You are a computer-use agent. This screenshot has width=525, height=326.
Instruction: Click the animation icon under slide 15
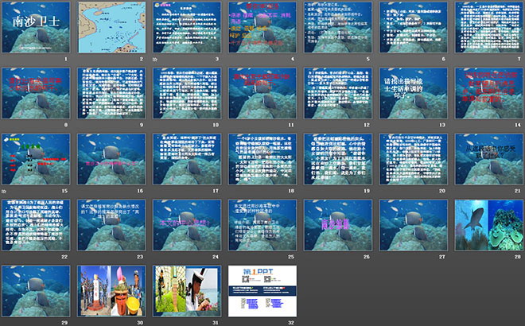4,192
